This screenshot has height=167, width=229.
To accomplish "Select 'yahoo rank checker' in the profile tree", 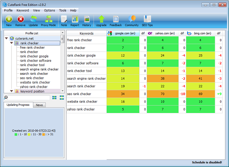I will [34, 87].
